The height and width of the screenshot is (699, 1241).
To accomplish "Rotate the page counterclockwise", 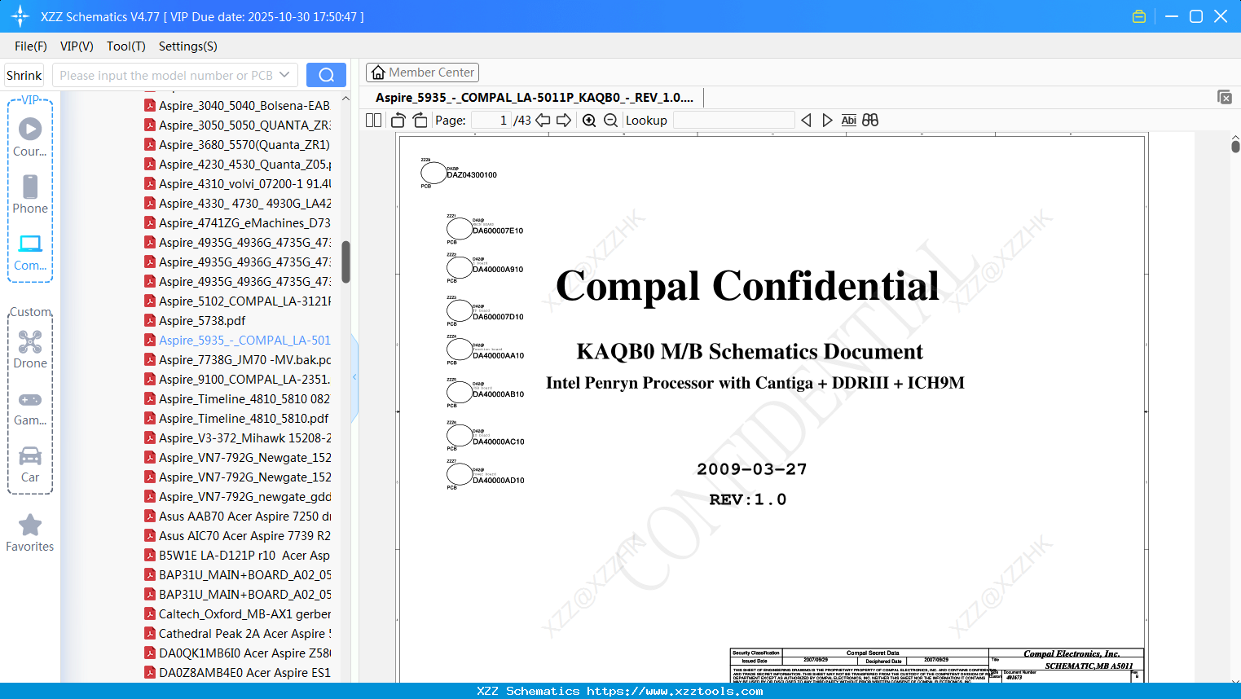I will [398, 120].
